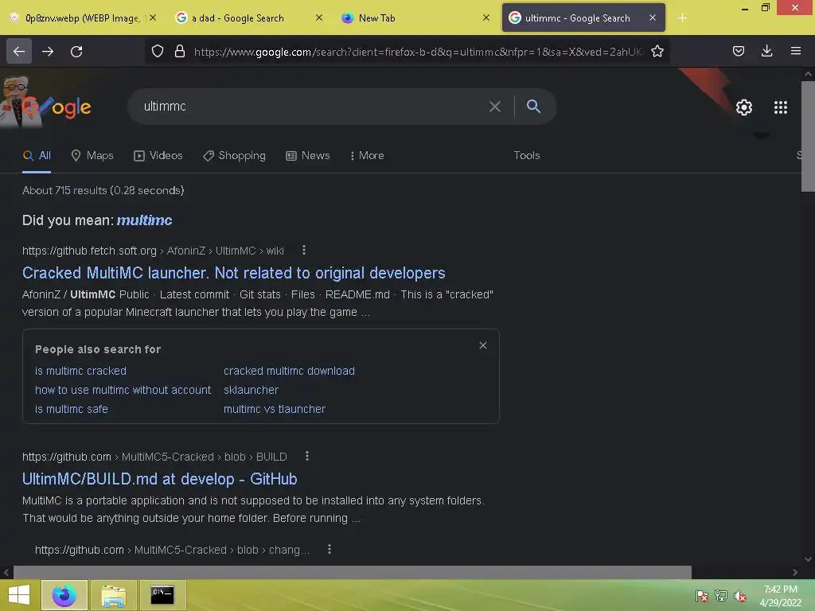Click the vertical scrollbar thumb
Viewport: 815px width, 611px height.
pos(808,136)
